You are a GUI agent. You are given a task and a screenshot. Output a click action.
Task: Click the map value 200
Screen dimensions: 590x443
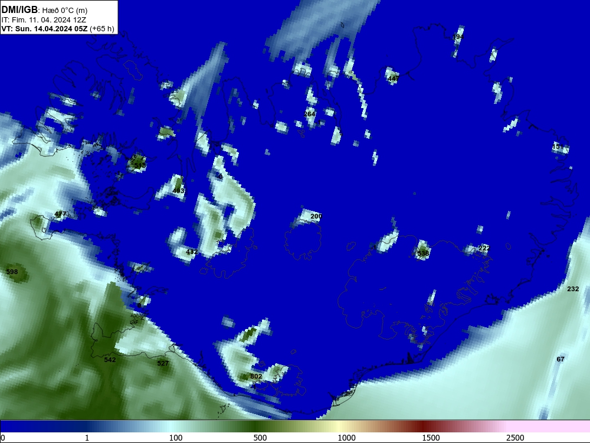[x=316, y=216]
